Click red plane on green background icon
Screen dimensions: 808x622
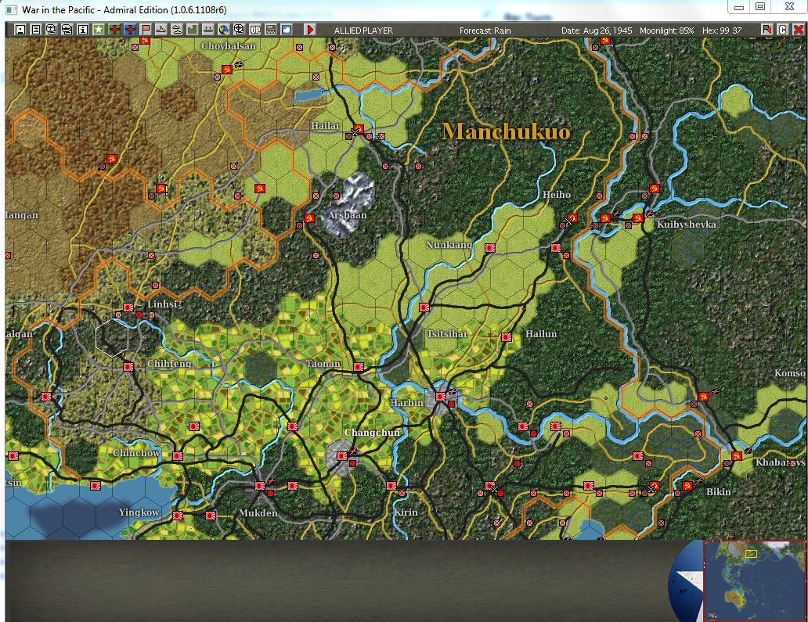114,30
